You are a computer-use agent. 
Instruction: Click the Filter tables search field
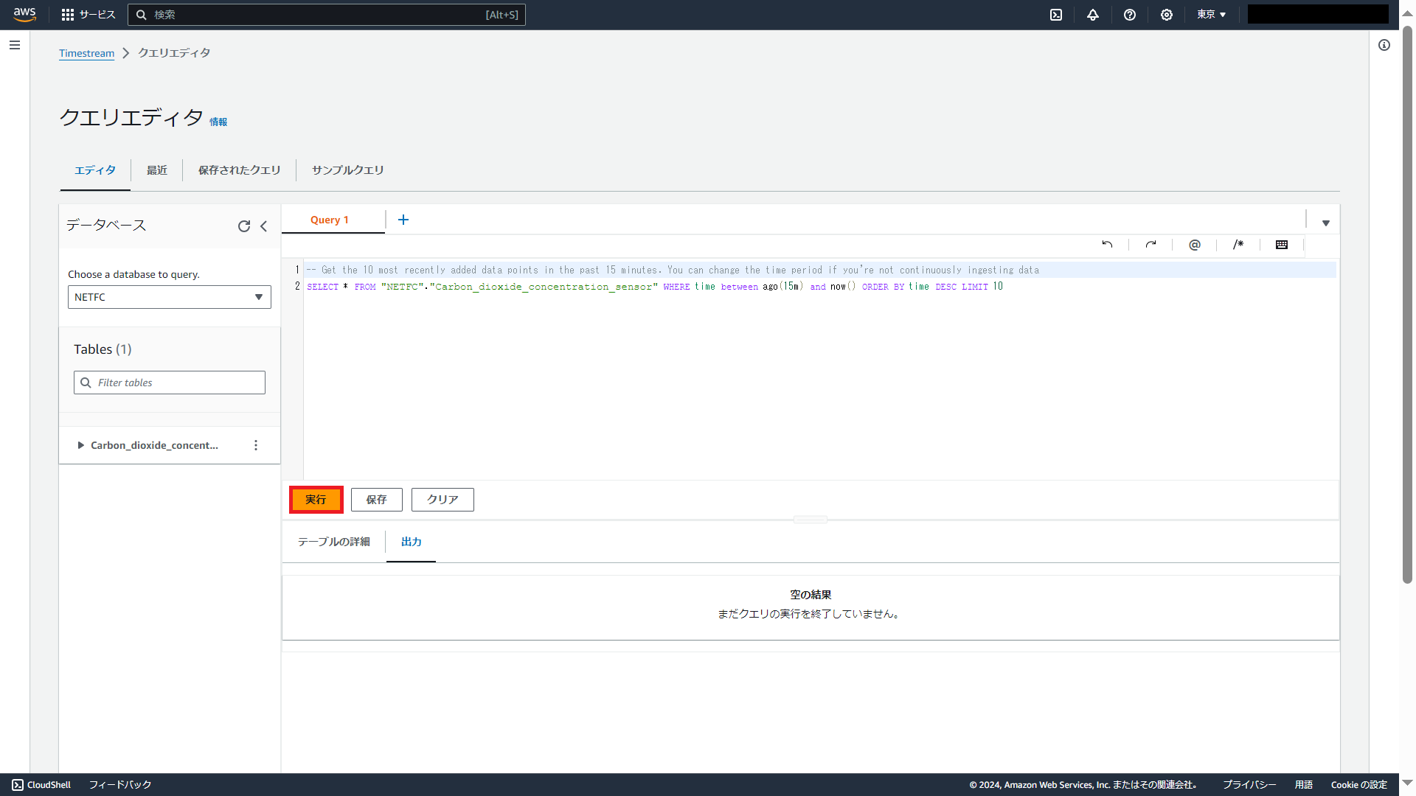point(169,382)
